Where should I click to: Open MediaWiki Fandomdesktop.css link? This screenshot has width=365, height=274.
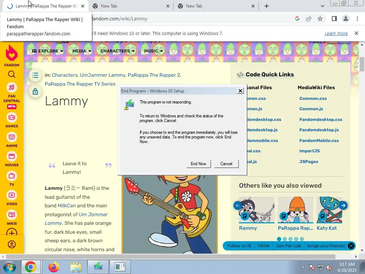point(321,120)
